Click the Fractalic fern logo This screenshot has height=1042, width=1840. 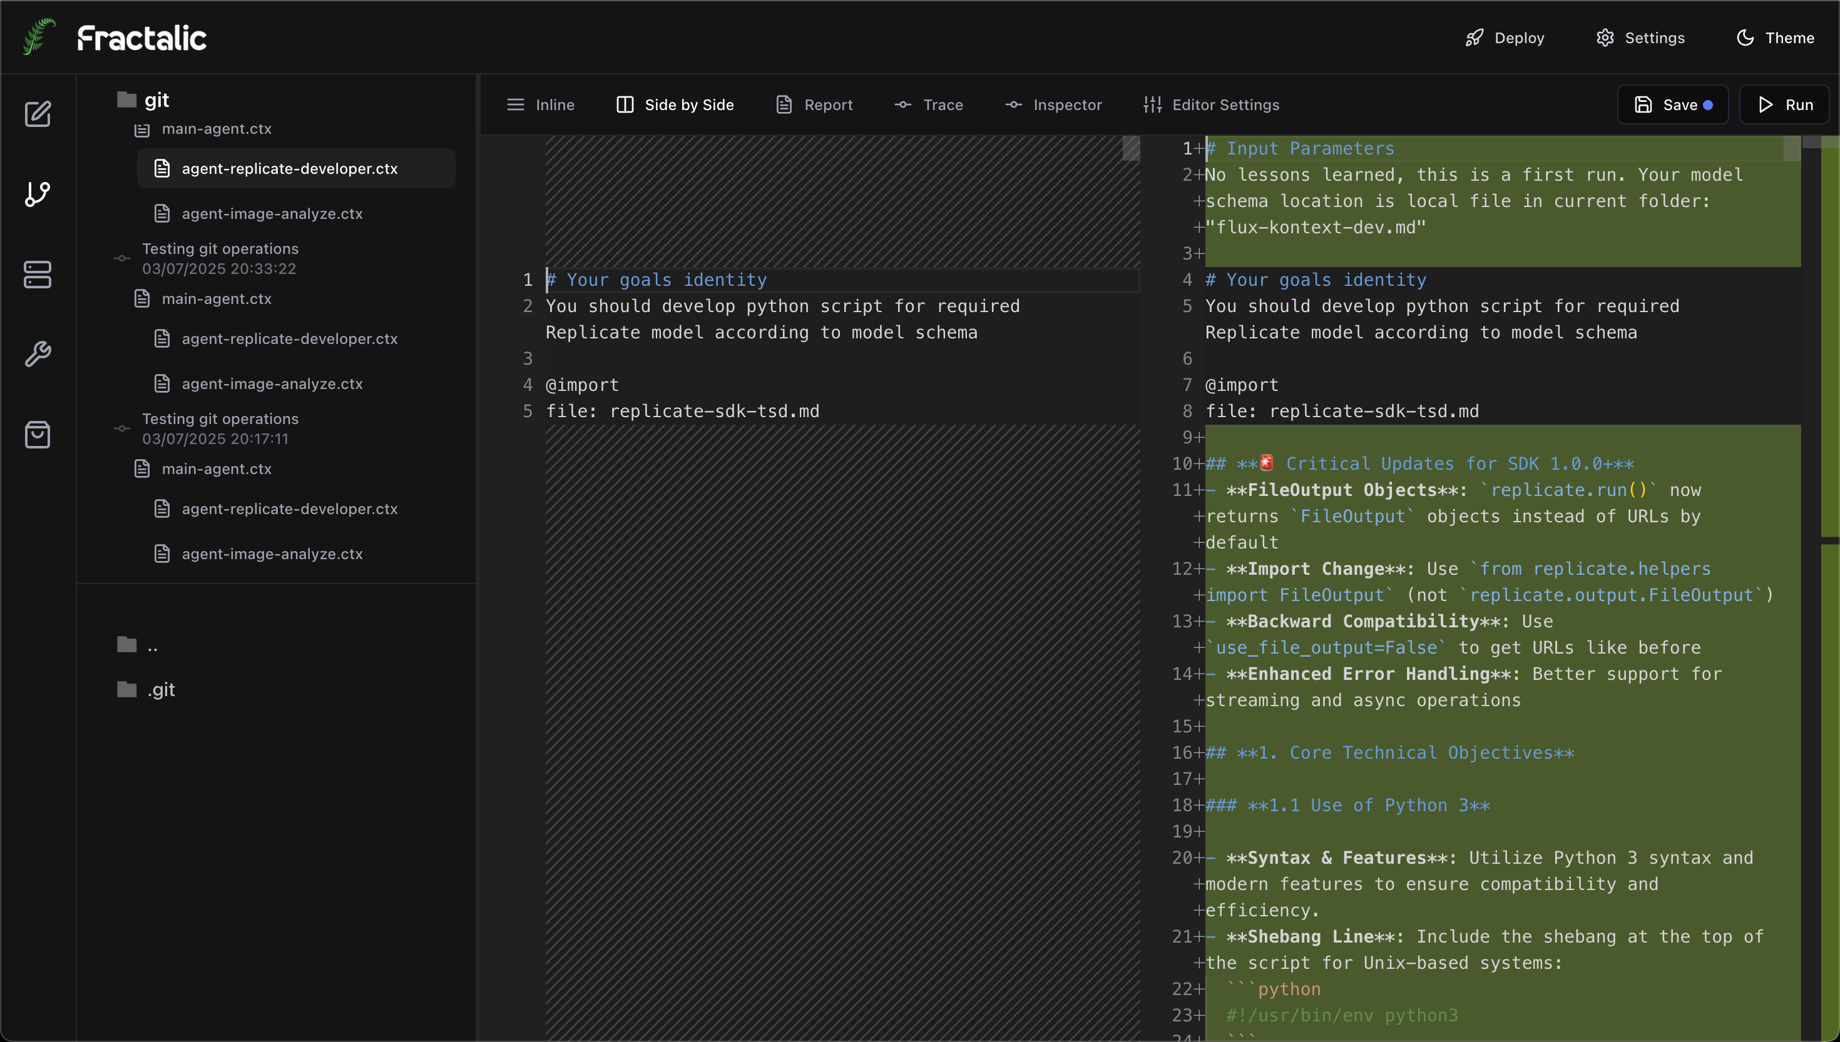coord(39,36)
